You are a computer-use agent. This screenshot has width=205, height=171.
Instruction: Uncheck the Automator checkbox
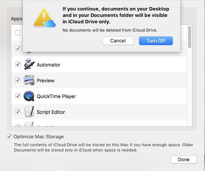pos(18,64)
